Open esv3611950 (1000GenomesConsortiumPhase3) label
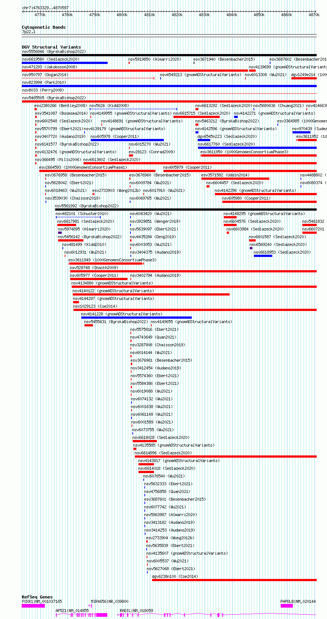Screen dimensions: 327x619 pos(244,152)
